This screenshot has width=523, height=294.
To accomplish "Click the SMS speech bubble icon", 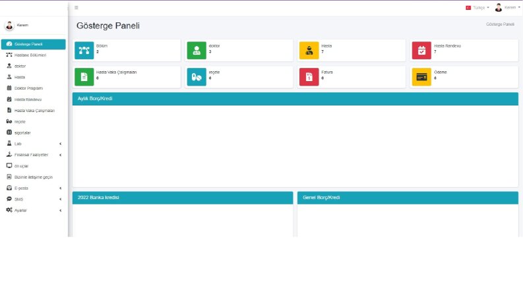I will tap(9, 199).
